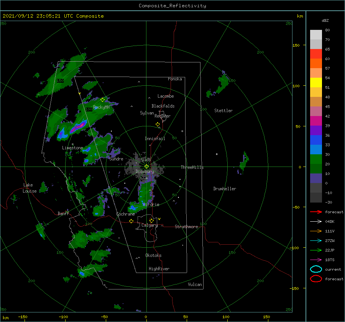Click the yellow radar-site diamond at map center

[146, 167]
